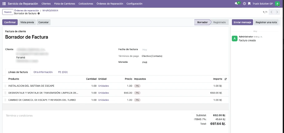Click the Confirmar button
The width and height of the screenshot is (284, 133).
[10, 22]
